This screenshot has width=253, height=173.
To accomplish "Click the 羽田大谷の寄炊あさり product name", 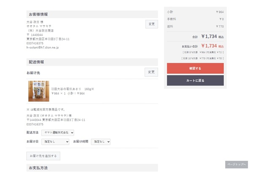I will tap(72, 89).
